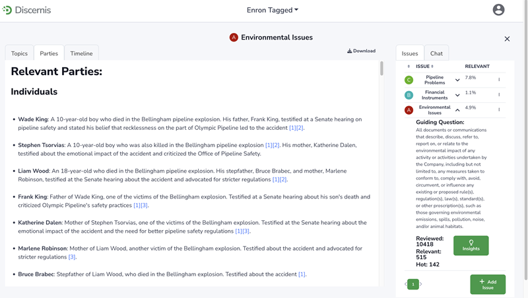The image size is (528, 298).
Task: Switch to the Timeline tab
Action: tap(81, 53)
